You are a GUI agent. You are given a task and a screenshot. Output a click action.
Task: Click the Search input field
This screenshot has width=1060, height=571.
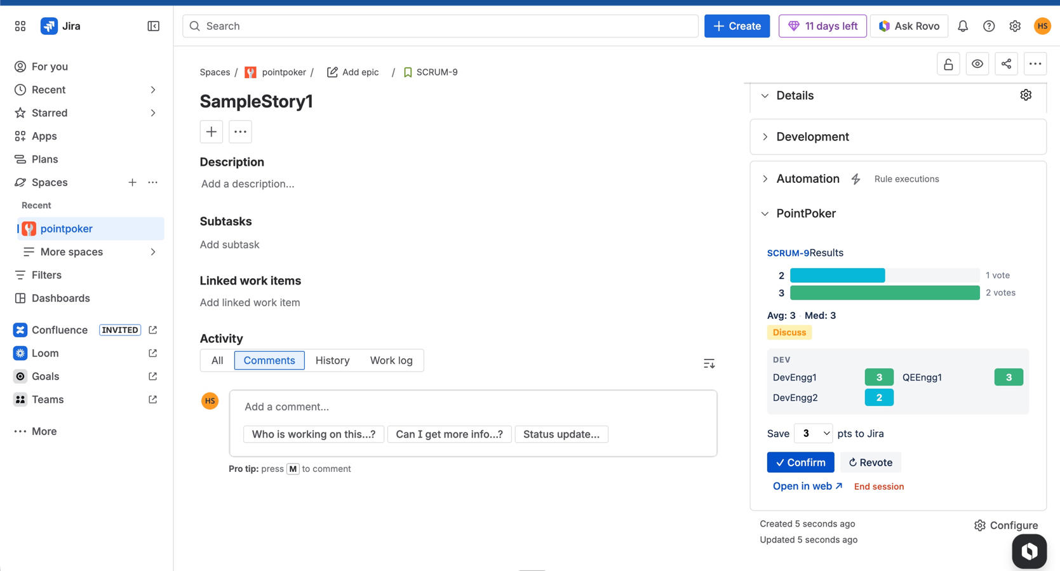[440, 26]
